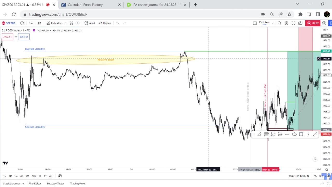Stop the 04:02 recording

tap(313, 23)
